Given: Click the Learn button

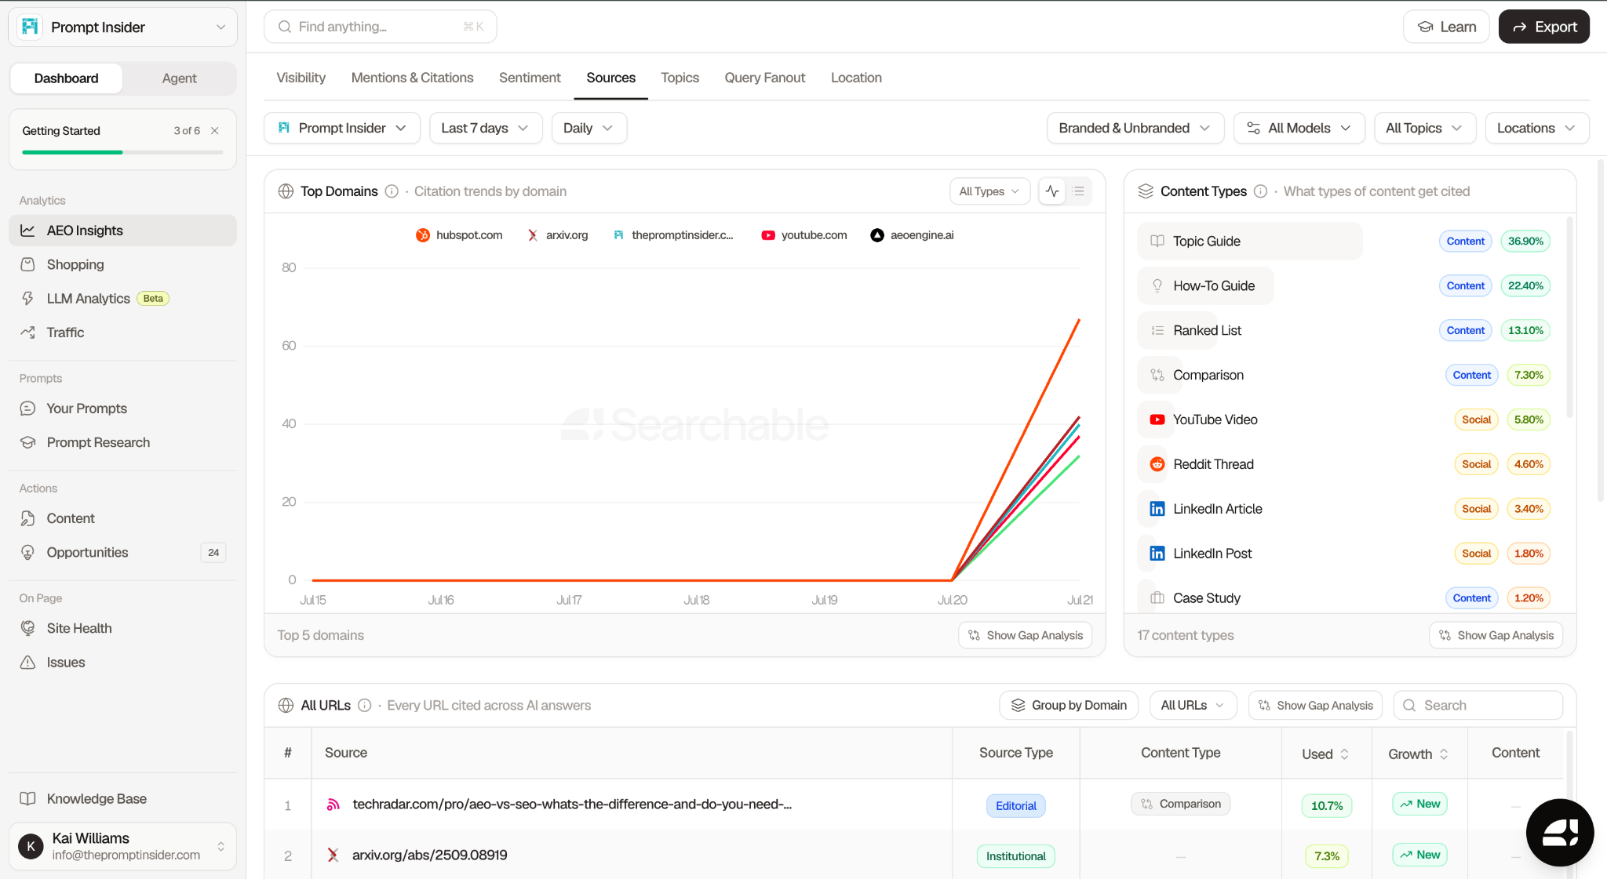Looking at the screenshot, I should click(x=1446, y=27).
